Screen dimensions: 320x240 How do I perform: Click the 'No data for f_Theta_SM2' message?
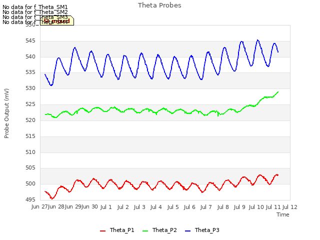click(x=35, y=12)
